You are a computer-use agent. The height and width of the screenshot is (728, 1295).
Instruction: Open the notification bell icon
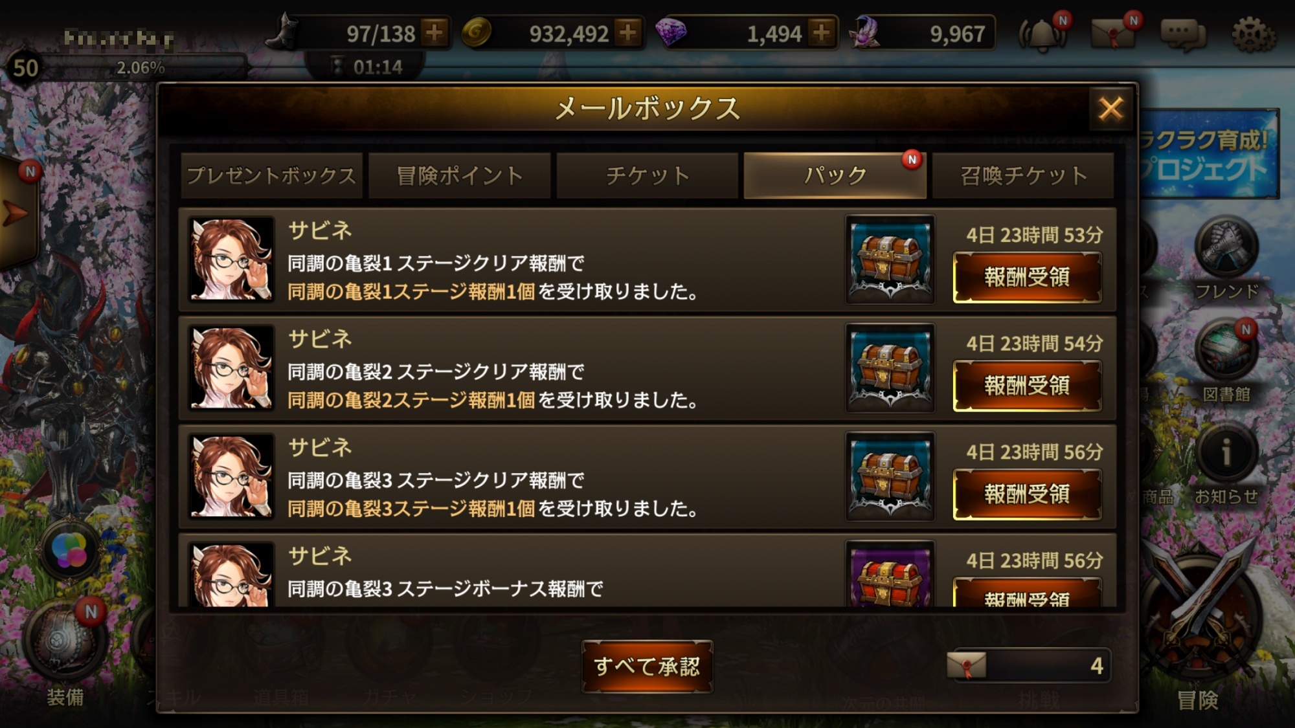(1042, 34)
